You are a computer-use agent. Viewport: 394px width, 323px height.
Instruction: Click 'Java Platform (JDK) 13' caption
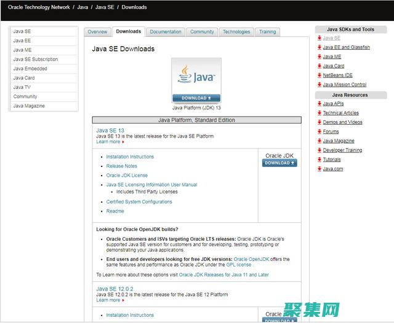[x=196, y=107]
